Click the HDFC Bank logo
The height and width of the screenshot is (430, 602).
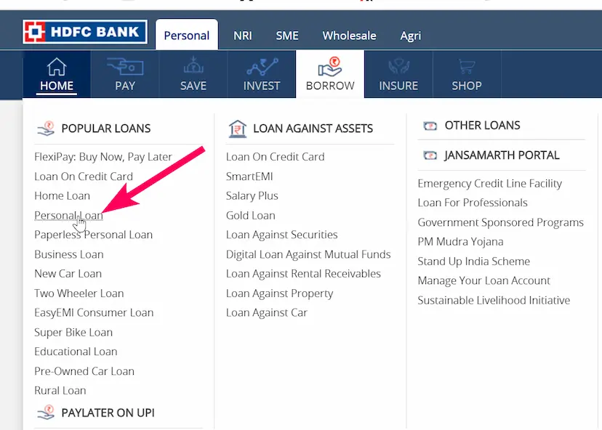tap(85, 32)
